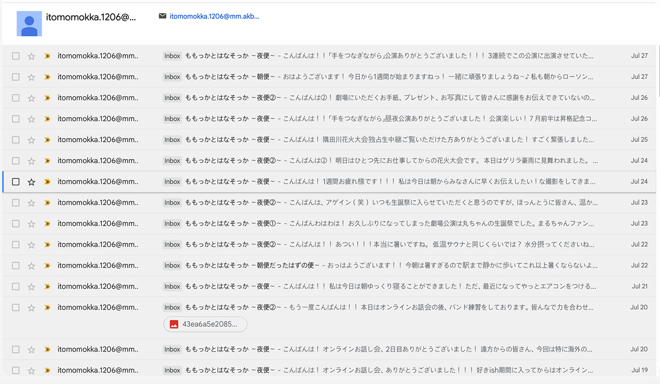Tick checkbox of highlighted Jul 24 夜便 email

click(x=15, y=182)
